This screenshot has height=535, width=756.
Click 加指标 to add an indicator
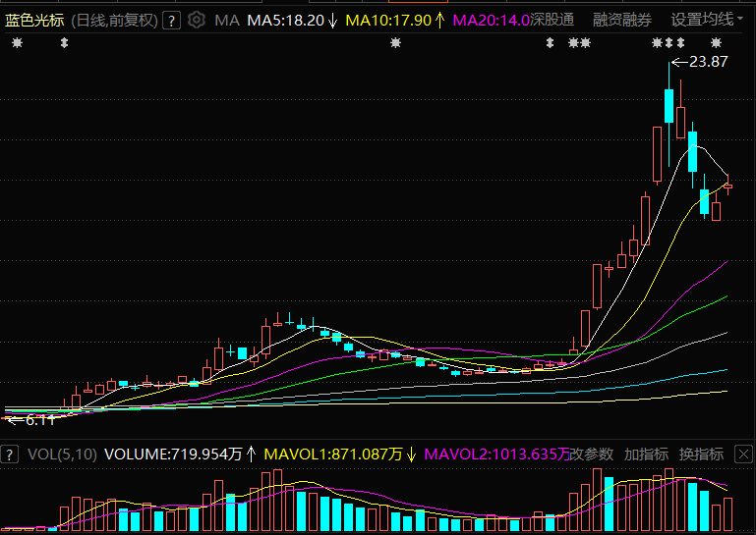pyautogui.click(x=646, y=455)
